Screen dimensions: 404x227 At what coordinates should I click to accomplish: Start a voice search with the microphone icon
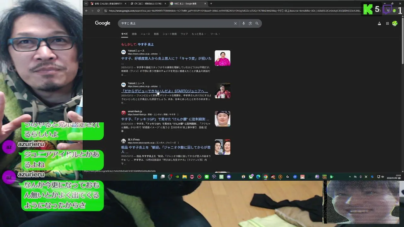point(243,23)
